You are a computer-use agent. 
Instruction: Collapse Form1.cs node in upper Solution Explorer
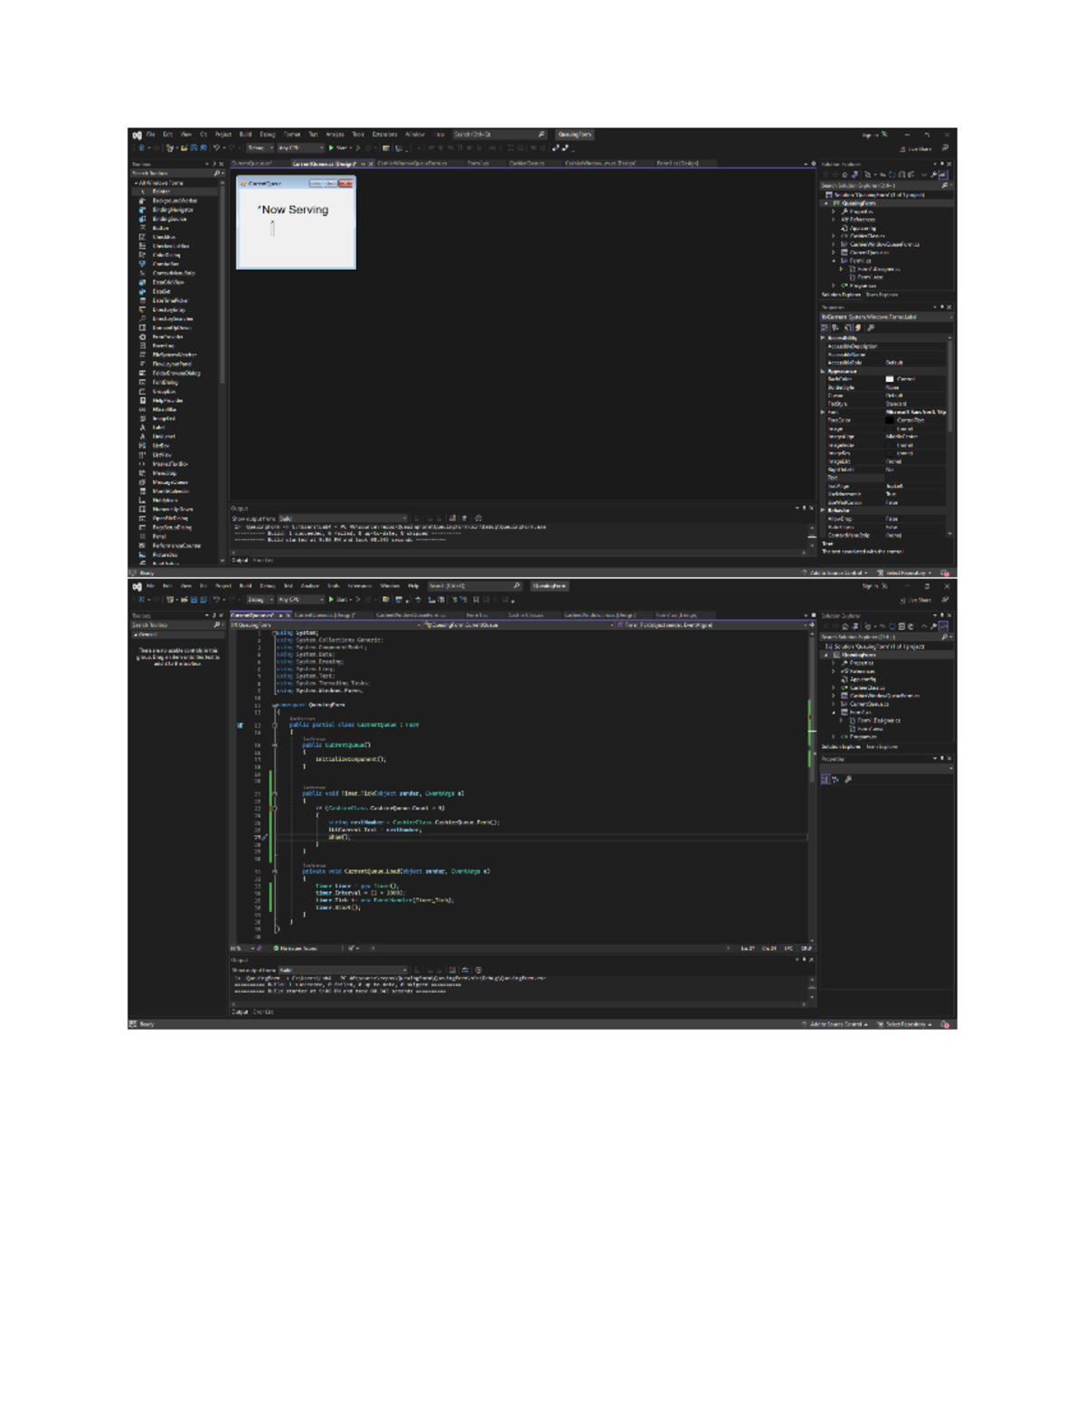[x=834, y=261]
